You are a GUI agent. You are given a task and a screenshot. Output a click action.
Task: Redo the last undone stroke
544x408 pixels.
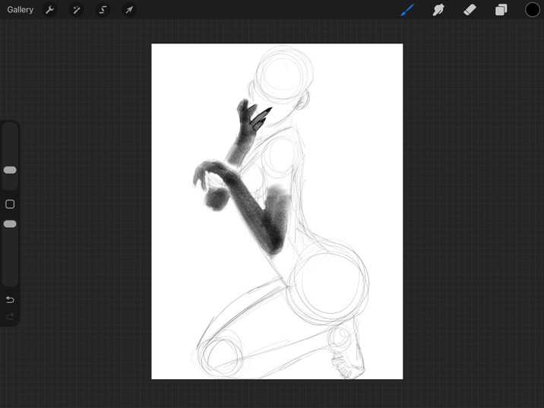10,316
